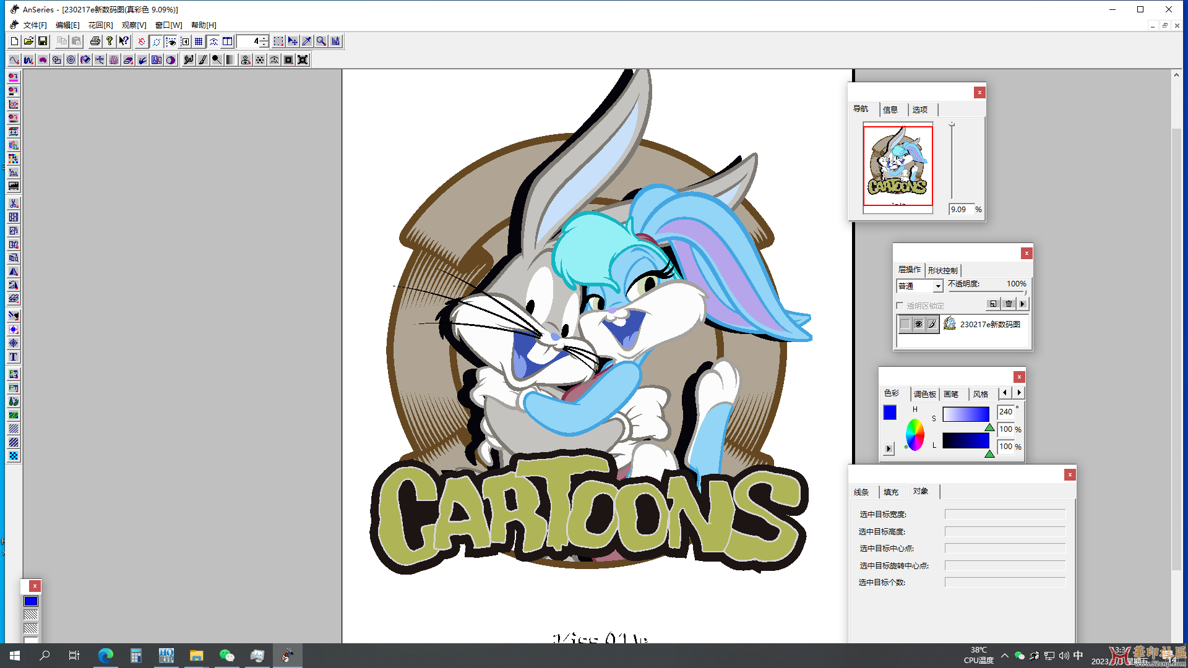Open the 观察[V] menu
The width and height of the screenshot is (1188, 668).
(134, 25)
